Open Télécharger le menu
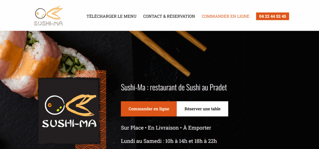The height and width of the screenshot is (149, 319). pos(112,16)
